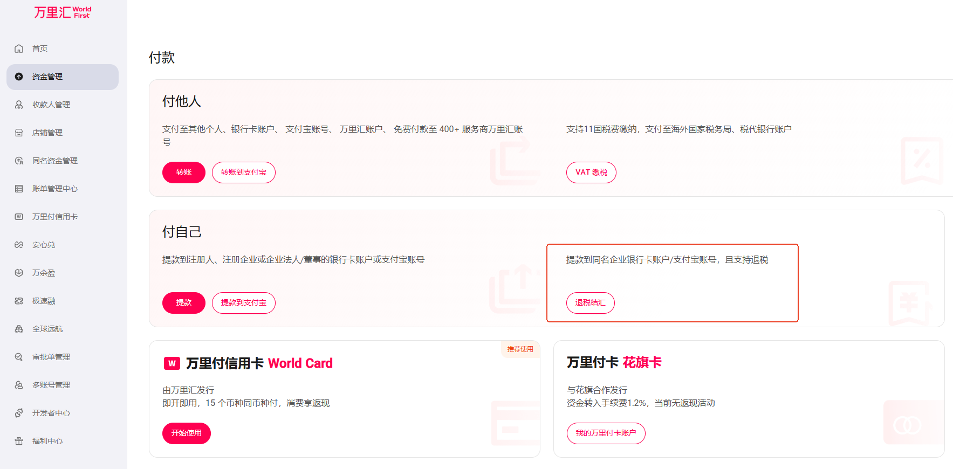The image size is (953, 469).
Task: Click text 提款到注册人、注册企业 description
Action: pyautogui.click(x=293, y=260)
